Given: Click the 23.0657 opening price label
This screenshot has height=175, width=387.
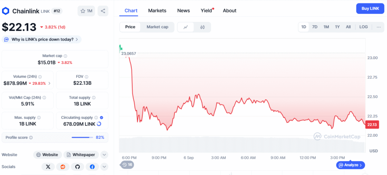Looking at the screenshot, I should (x=128, y=53).
